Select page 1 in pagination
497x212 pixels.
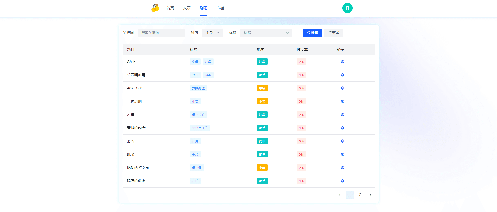(x=350, y=195)
